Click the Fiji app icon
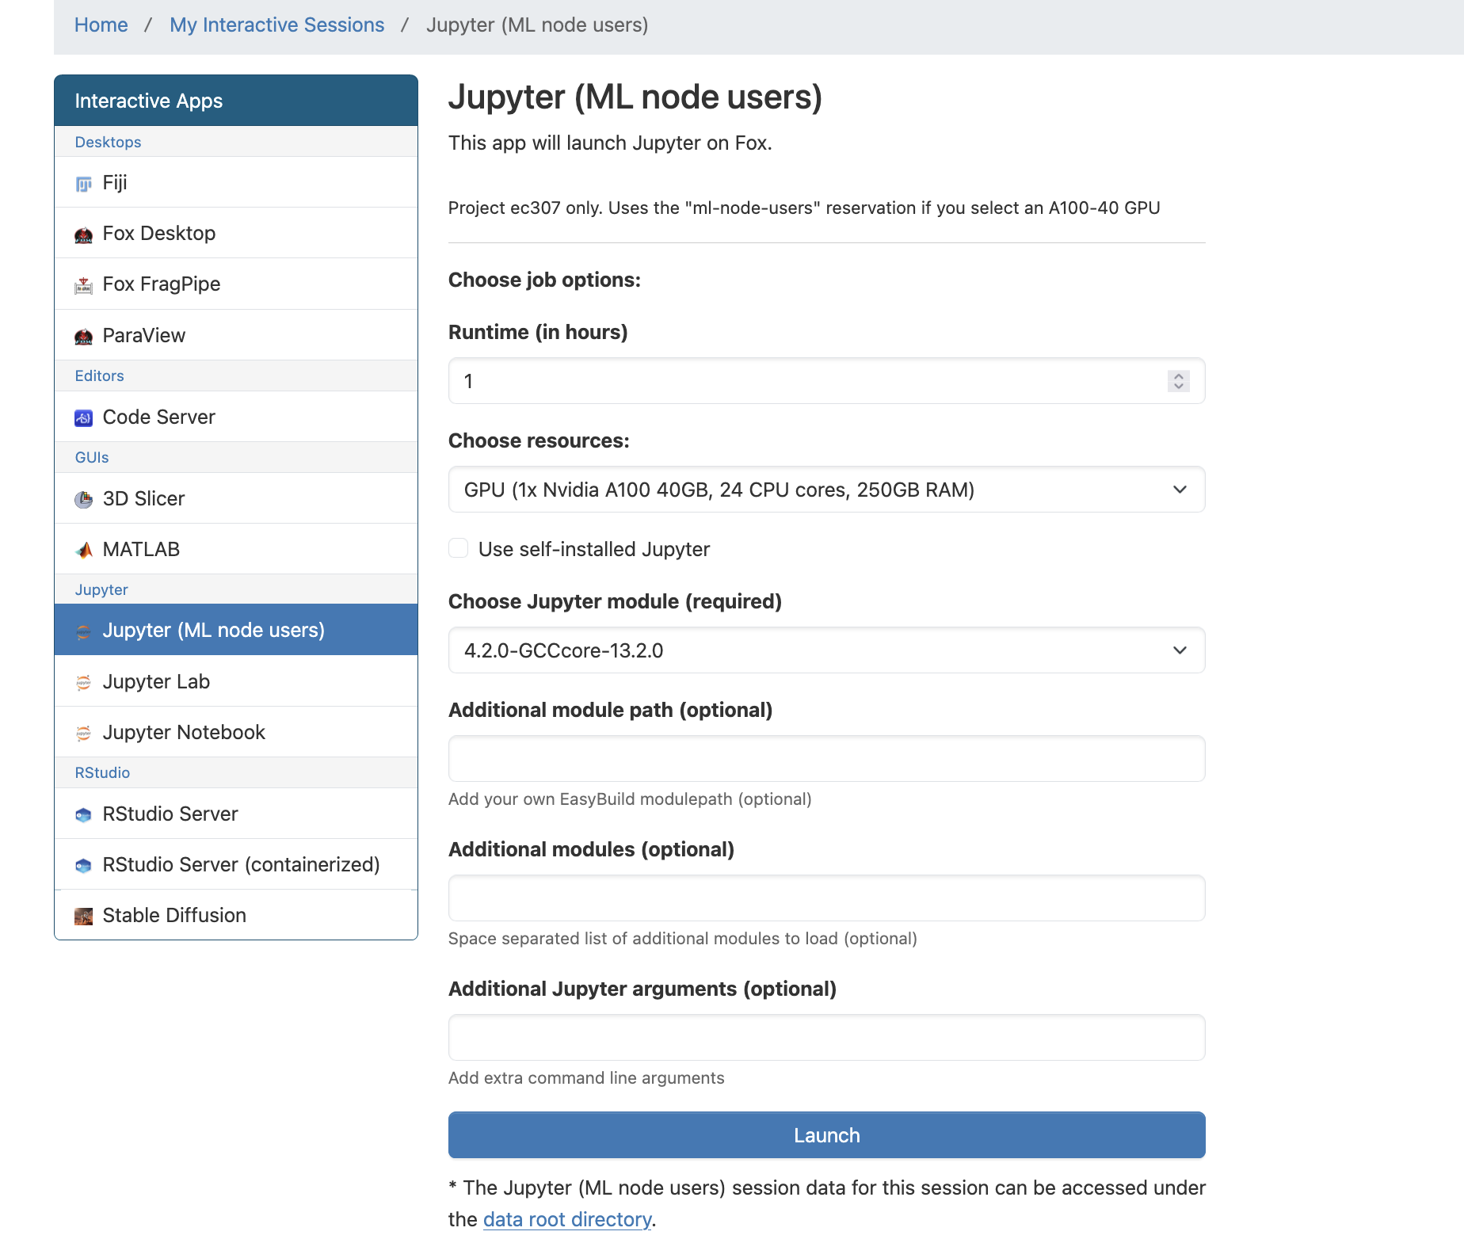Image resolution: width=1464 pixels, height=1239 pixels. coord(83,184)
